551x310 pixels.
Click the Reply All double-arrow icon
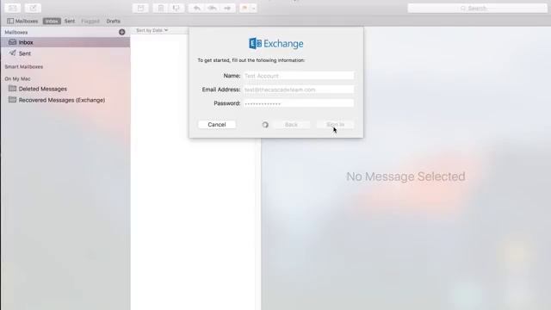pyautogui.click(x=212, y=8)
